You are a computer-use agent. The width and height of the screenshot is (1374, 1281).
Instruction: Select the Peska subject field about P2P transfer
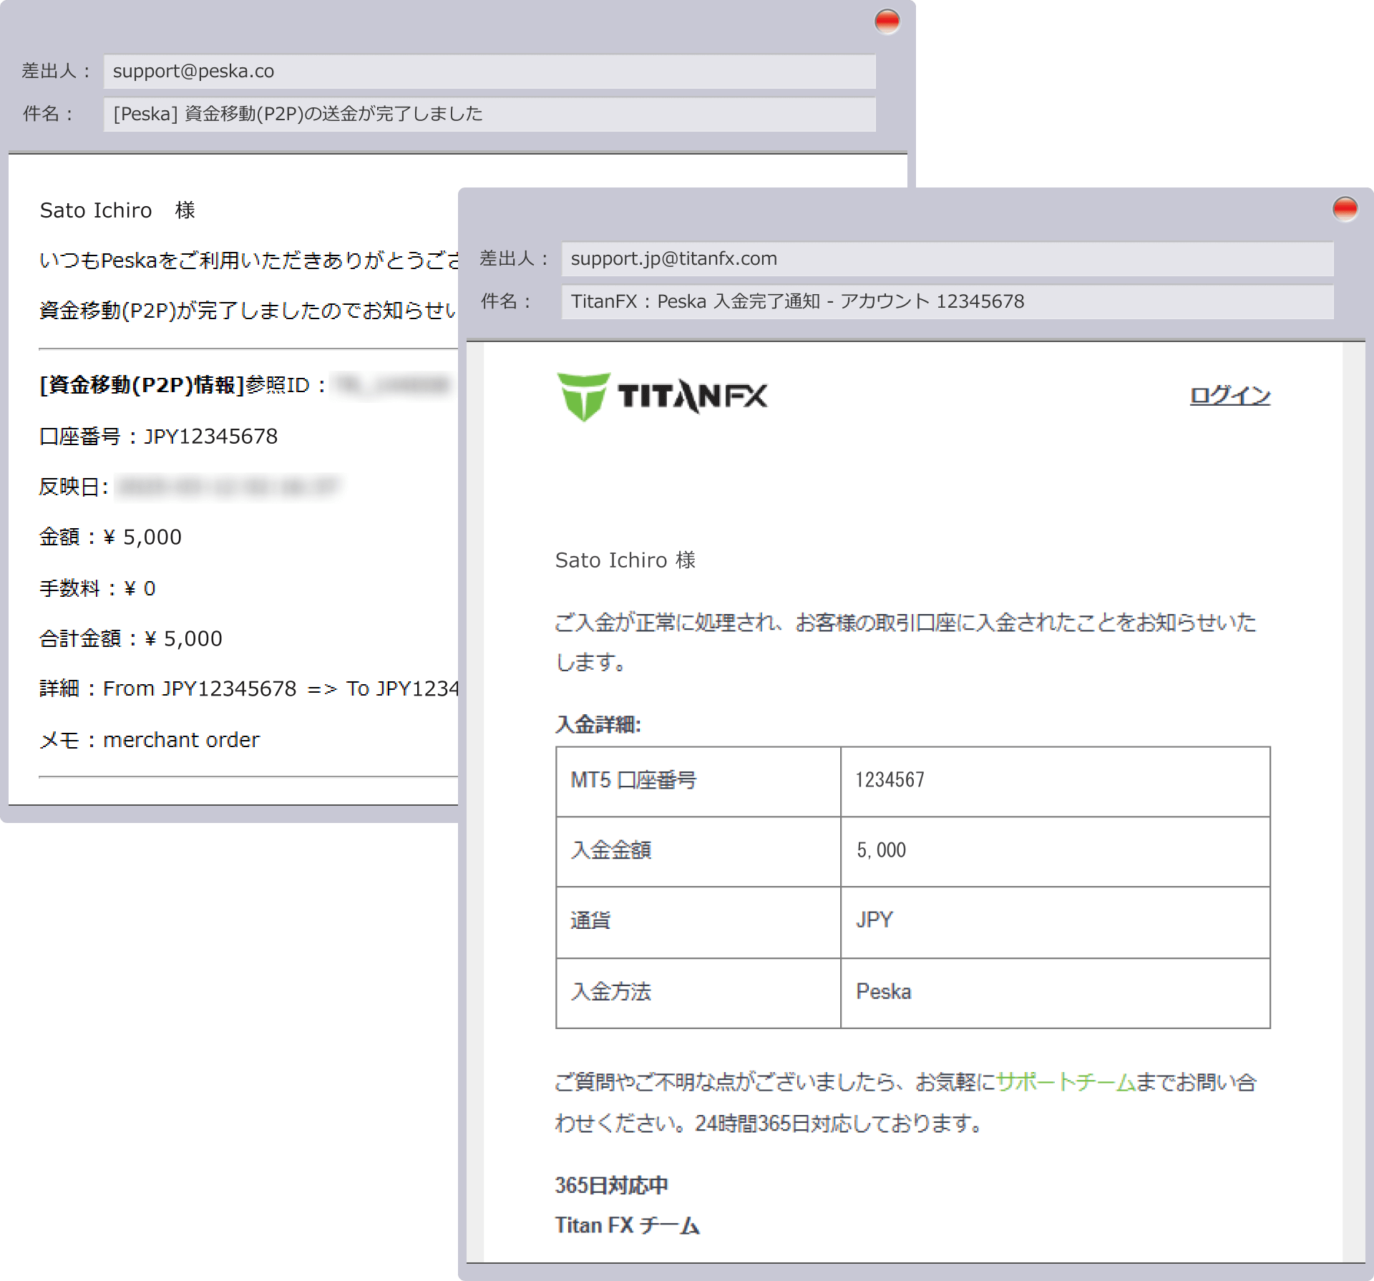click(489, 115)
